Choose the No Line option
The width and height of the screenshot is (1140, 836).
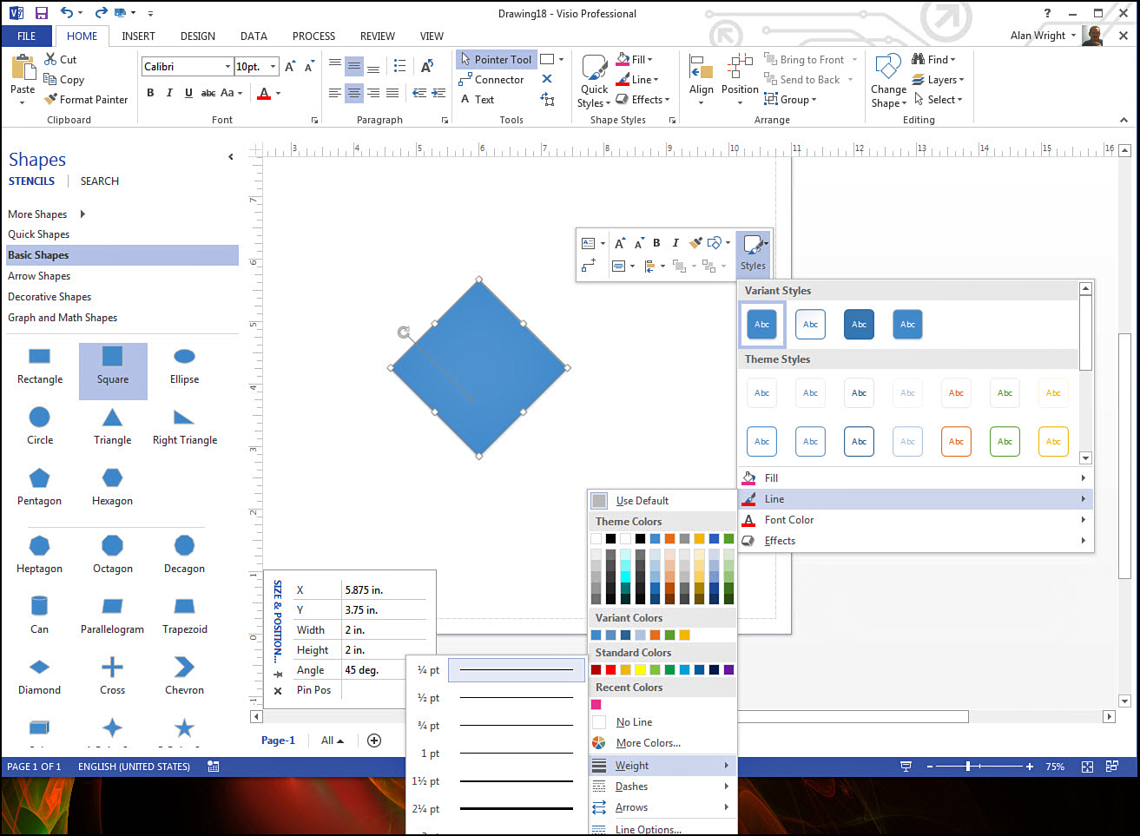pos(662,722)
